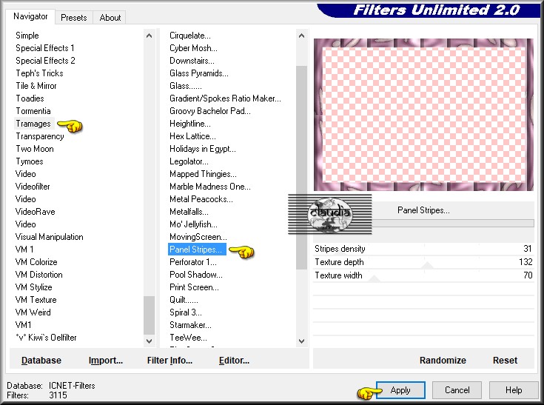
Task: Pick Groovy Bachelor Pad... filter
Action: (x=210, y=111)
